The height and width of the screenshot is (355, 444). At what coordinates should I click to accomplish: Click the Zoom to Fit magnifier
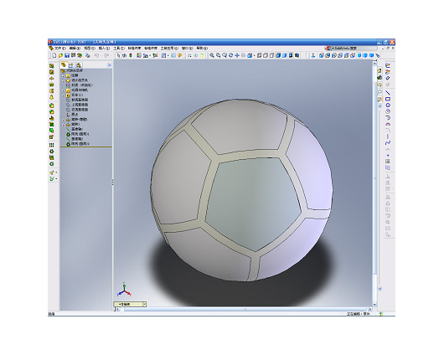pos(211,56)
